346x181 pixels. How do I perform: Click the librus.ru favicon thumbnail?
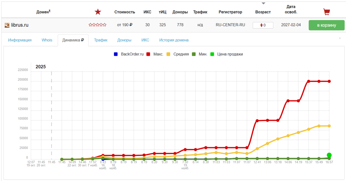(7, 25)
